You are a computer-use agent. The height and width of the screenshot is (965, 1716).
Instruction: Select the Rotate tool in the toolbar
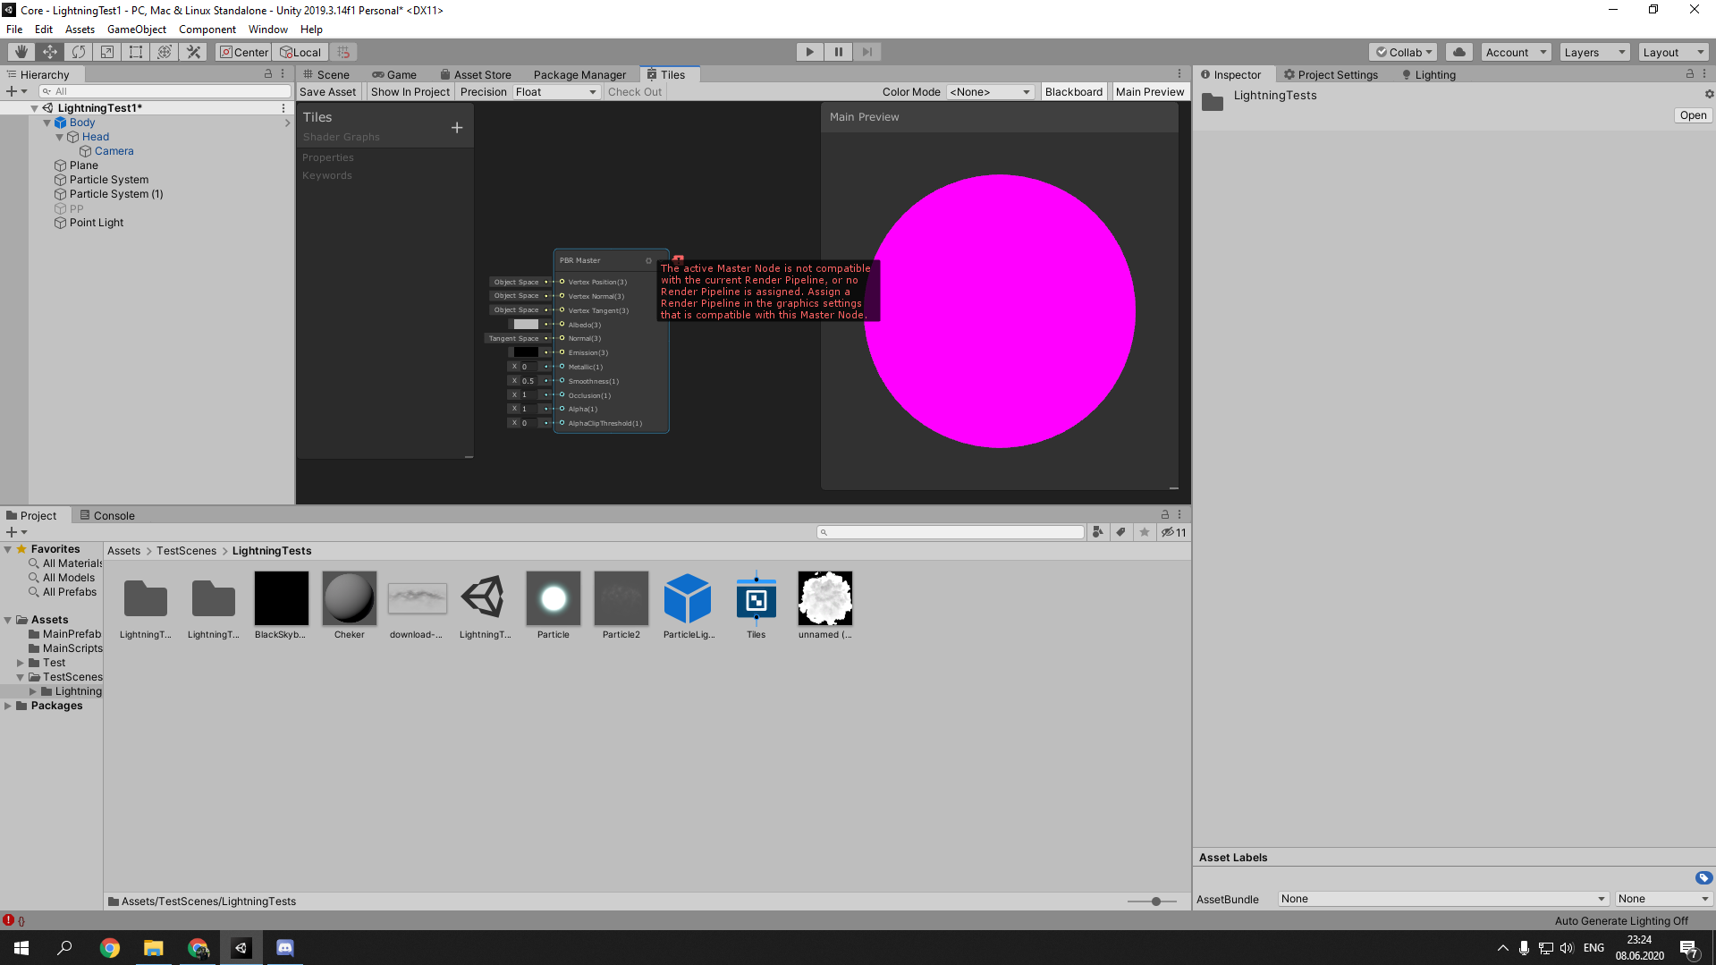[79, 52]
